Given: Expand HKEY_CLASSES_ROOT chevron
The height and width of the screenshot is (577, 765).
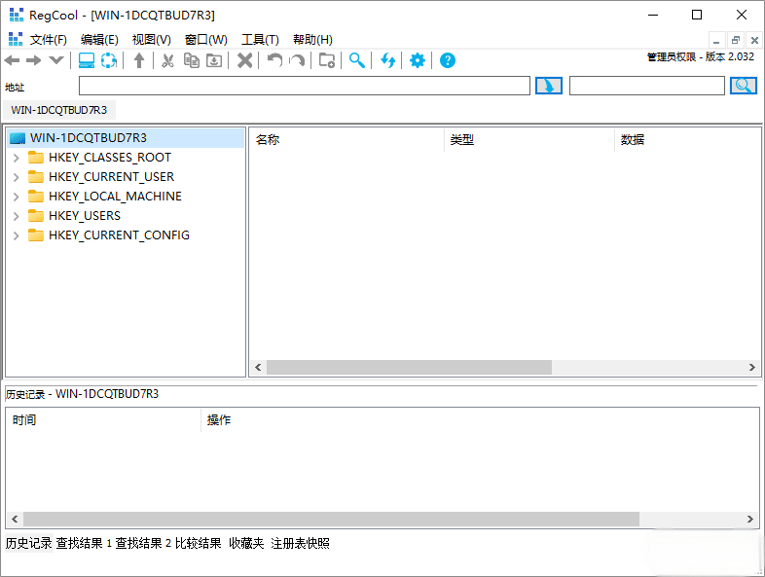Looking at the screenshot, I should click(17, 158).
